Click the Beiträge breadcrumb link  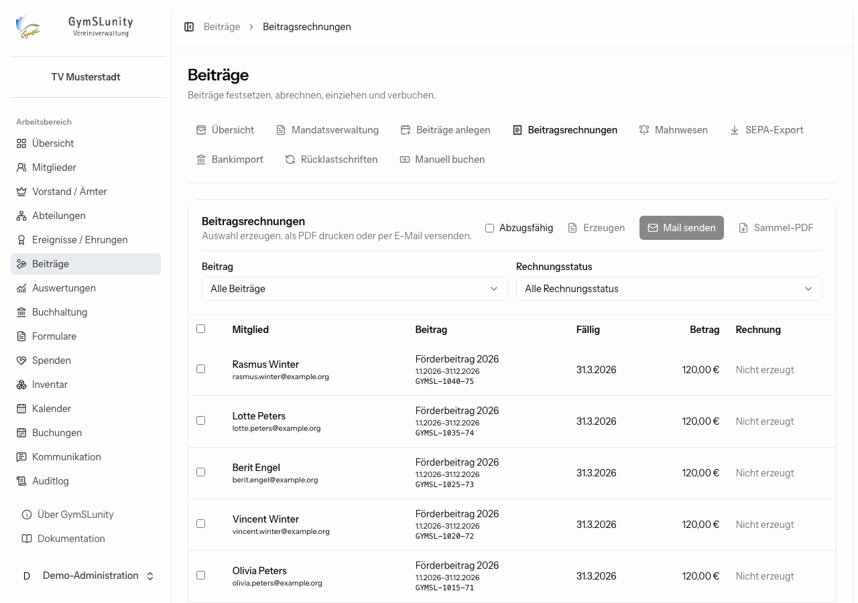click(222, 27)
